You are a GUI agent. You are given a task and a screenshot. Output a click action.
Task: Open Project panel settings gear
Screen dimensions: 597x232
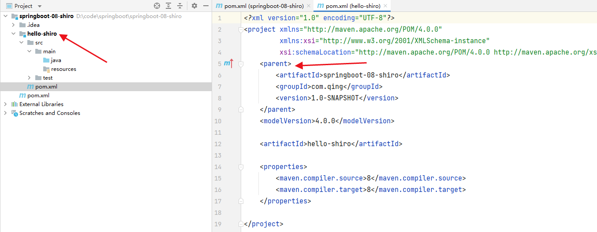click(x=194, y=6)
